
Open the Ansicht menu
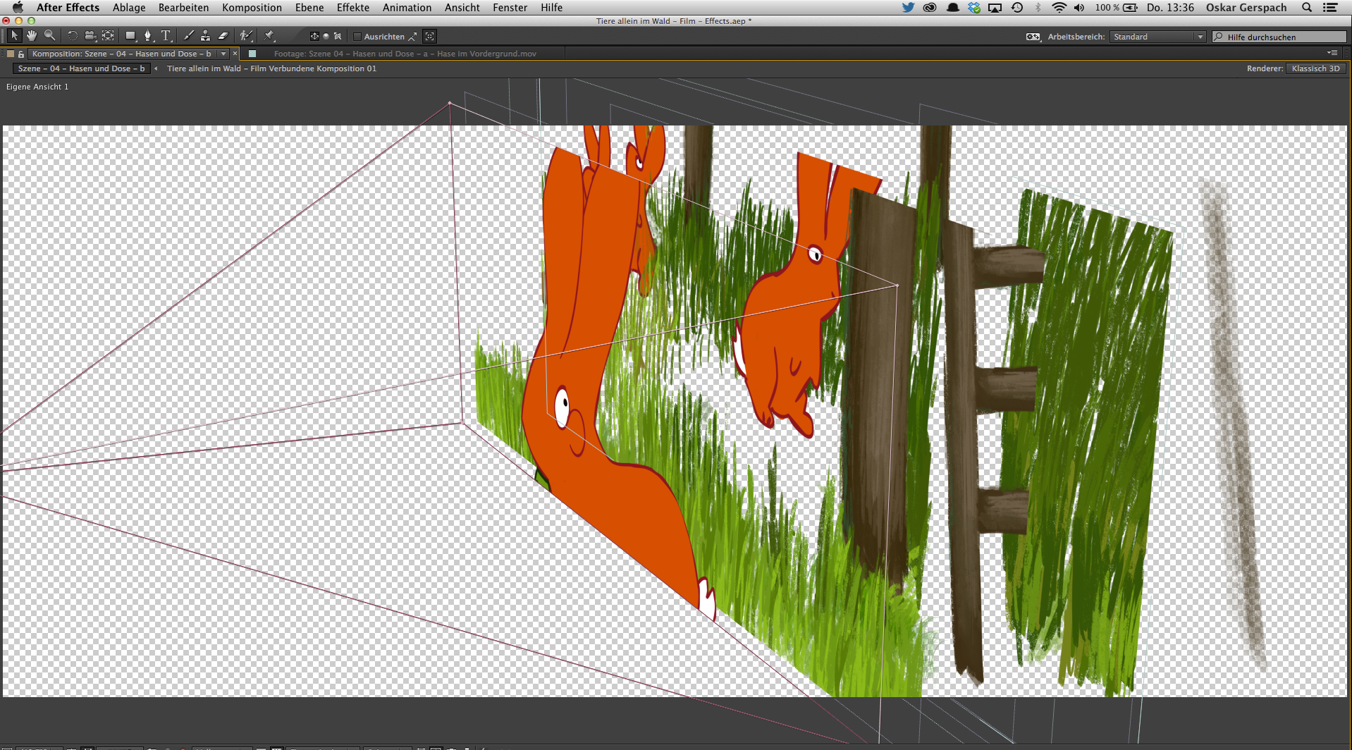tap(462, 7)
